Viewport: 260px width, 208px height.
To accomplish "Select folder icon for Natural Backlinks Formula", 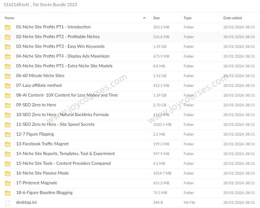I will pos(7,115).
